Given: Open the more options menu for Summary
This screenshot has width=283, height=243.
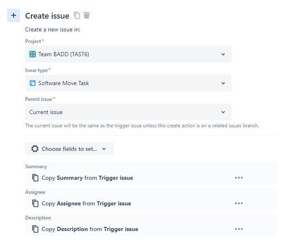Looking at the screenshot, I should [239, 178].
